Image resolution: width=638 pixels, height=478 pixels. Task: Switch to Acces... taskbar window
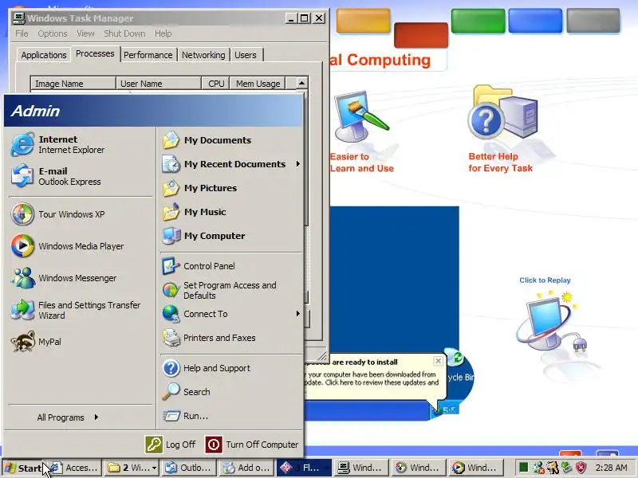[x=74, y=468]
